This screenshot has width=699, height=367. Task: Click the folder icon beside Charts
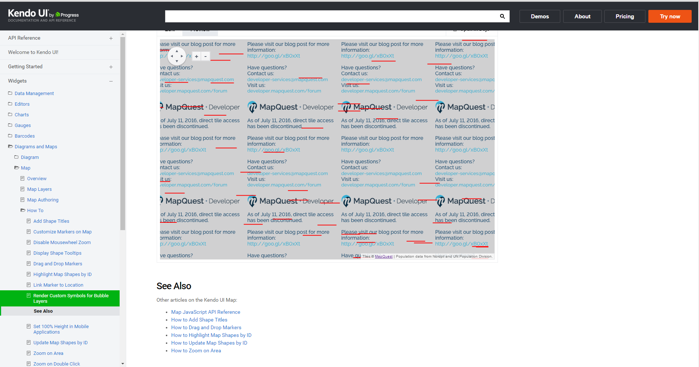coord(10,115)
